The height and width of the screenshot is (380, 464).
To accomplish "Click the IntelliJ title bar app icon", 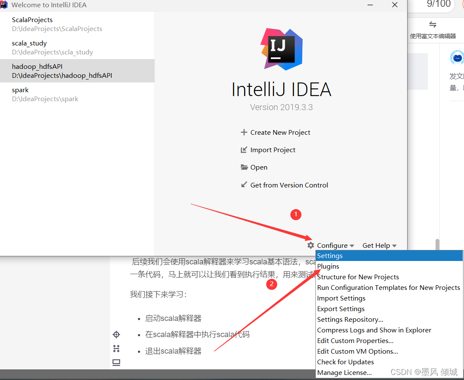I will 3,5.
